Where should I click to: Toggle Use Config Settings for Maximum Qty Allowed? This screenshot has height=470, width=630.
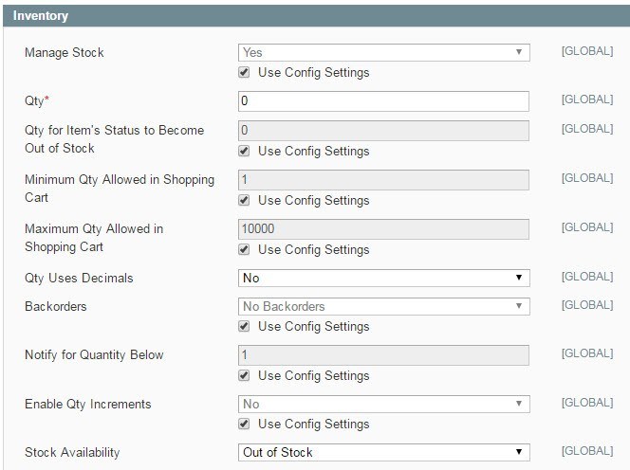click(245, 250)
